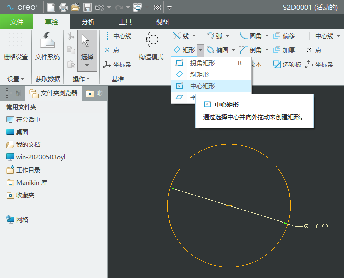Open 工作目录 in common folders
This screenshot has height=278, width=344.
coord(28,170)
